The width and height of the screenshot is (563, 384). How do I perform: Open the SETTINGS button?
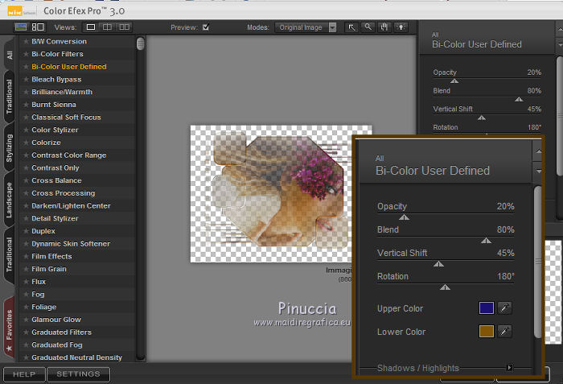point(78,374)
